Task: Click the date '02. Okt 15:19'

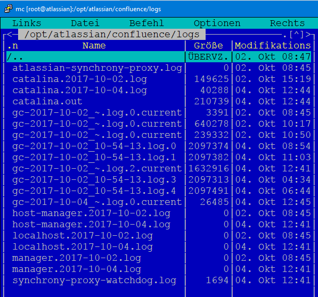Action: click(x=273, y=79)
